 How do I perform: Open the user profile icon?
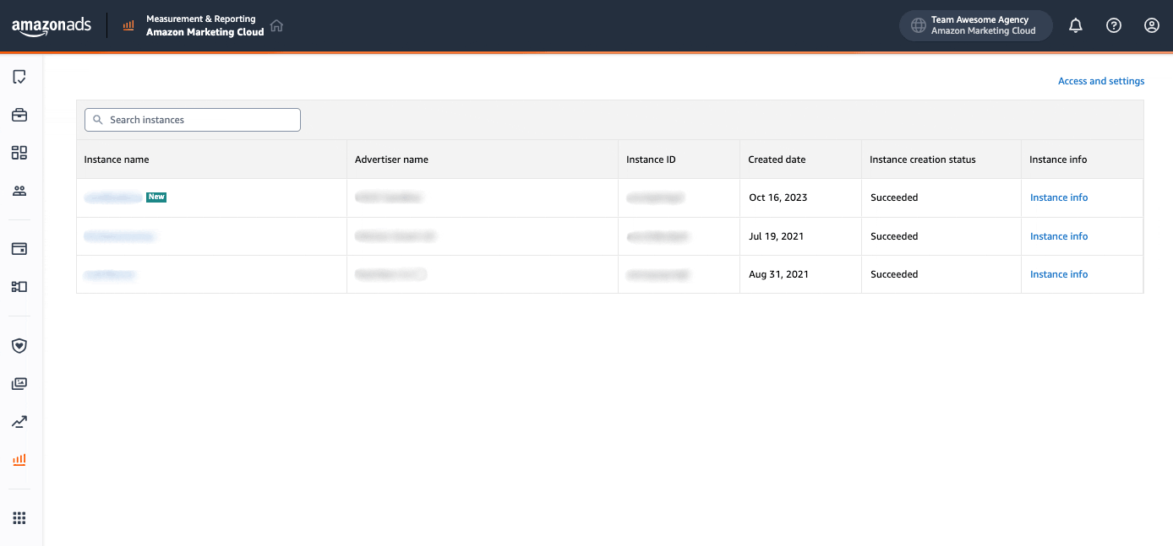click(x=1152, y=26)
